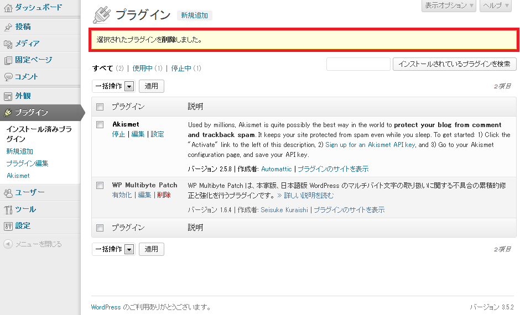
Task: Click the Posts pushpin icon
Action: click(8, 27)
